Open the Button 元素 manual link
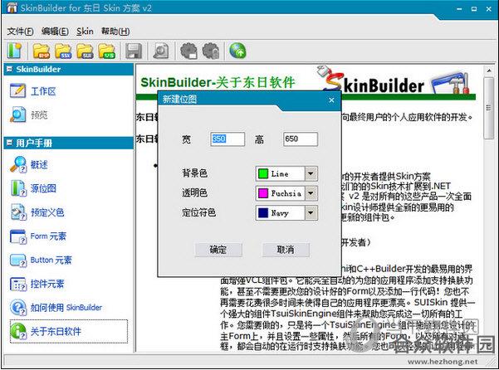Screen dimensions: 499x370 (51, 260)
